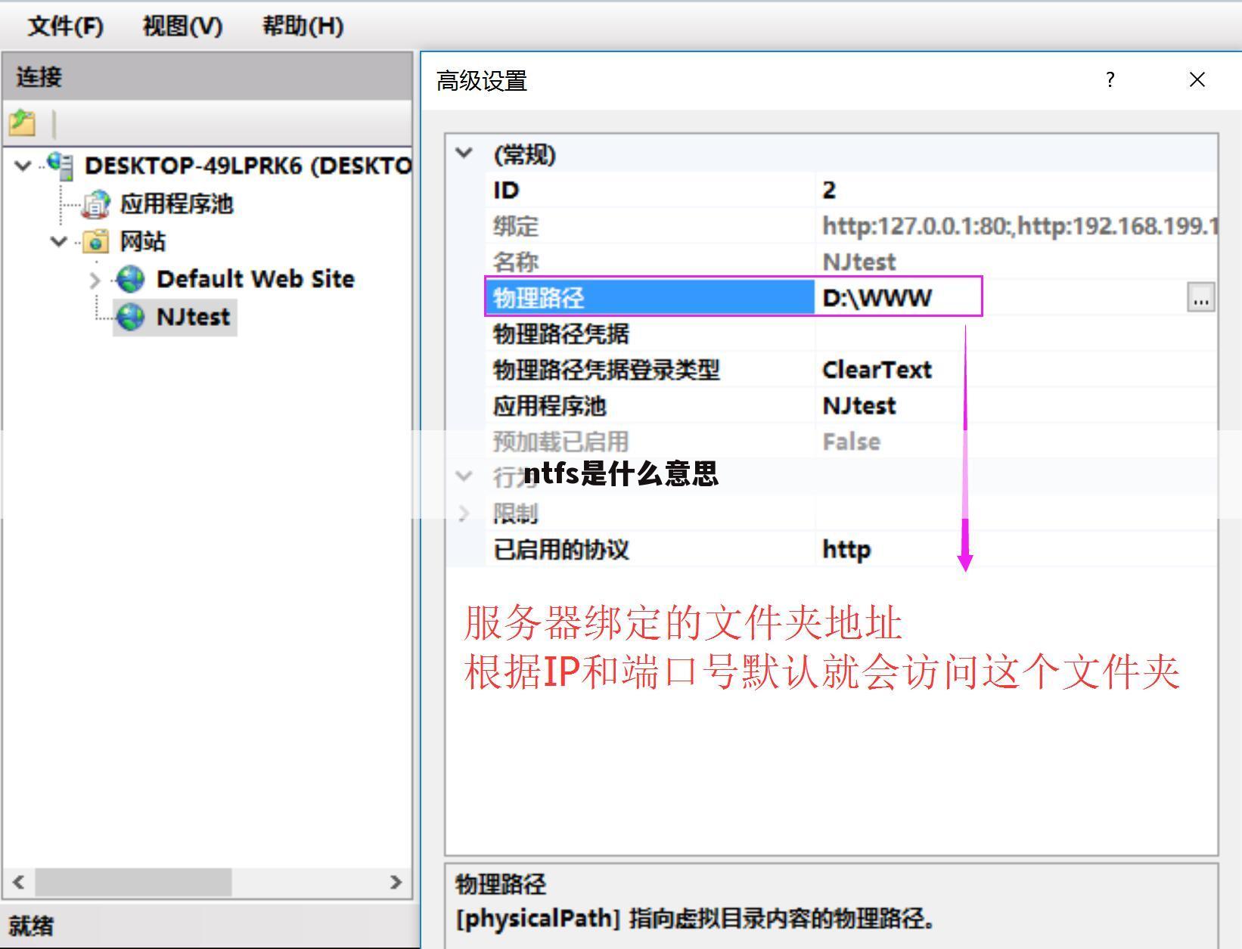Select the 已启用的协议 http value
The image size is (1242, 949).
click(x=845, y=550)
